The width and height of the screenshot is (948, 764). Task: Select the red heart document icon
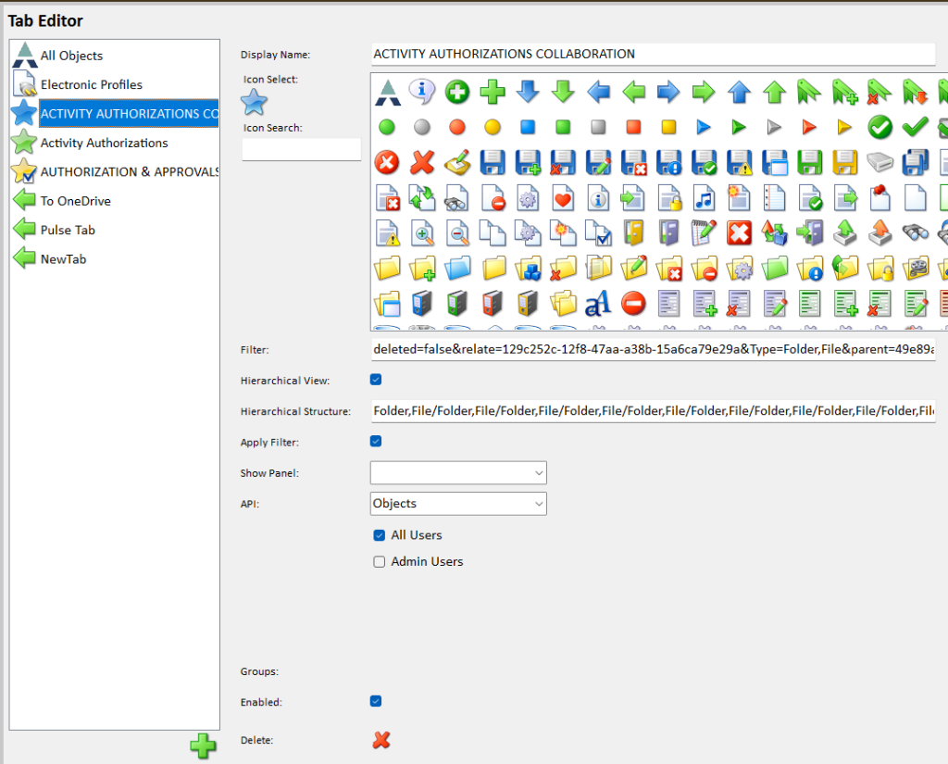tap(563, 197)
